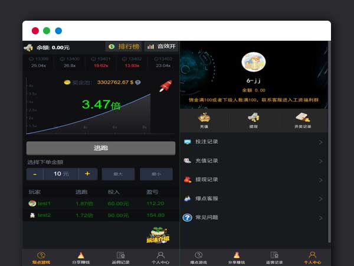Click the green window control dot
Image resolution: width=354 pixels, height=266 pixels.
click(x=47, y=31)
